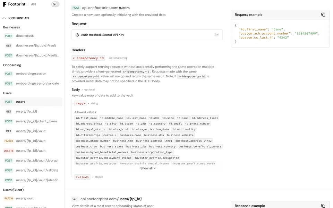The image size is (333, 208).
Task: Click the code brackets icon beside FOOTPRINT API
Action: [3, 18]
